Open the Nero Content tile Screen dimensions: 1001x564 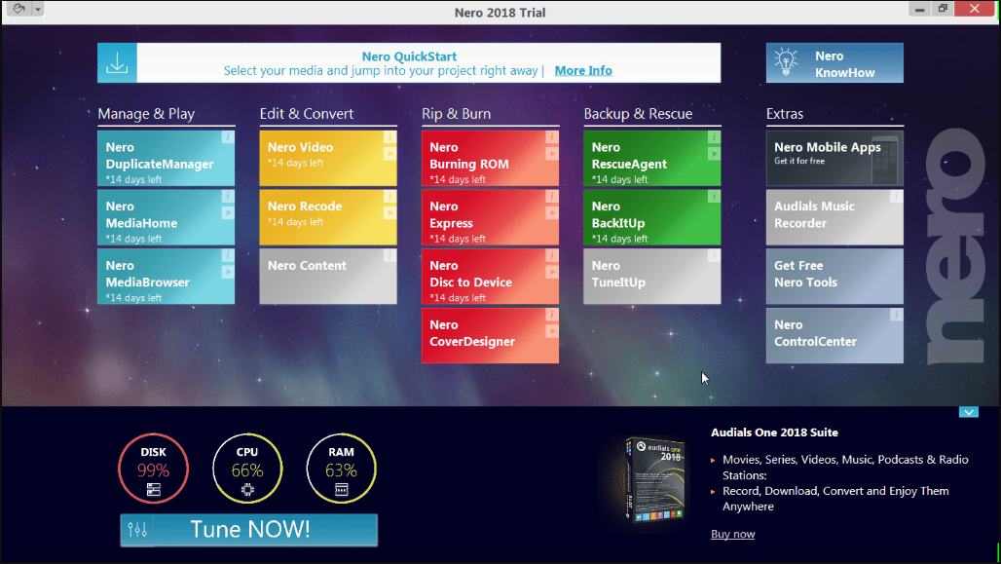coord(328,277)
